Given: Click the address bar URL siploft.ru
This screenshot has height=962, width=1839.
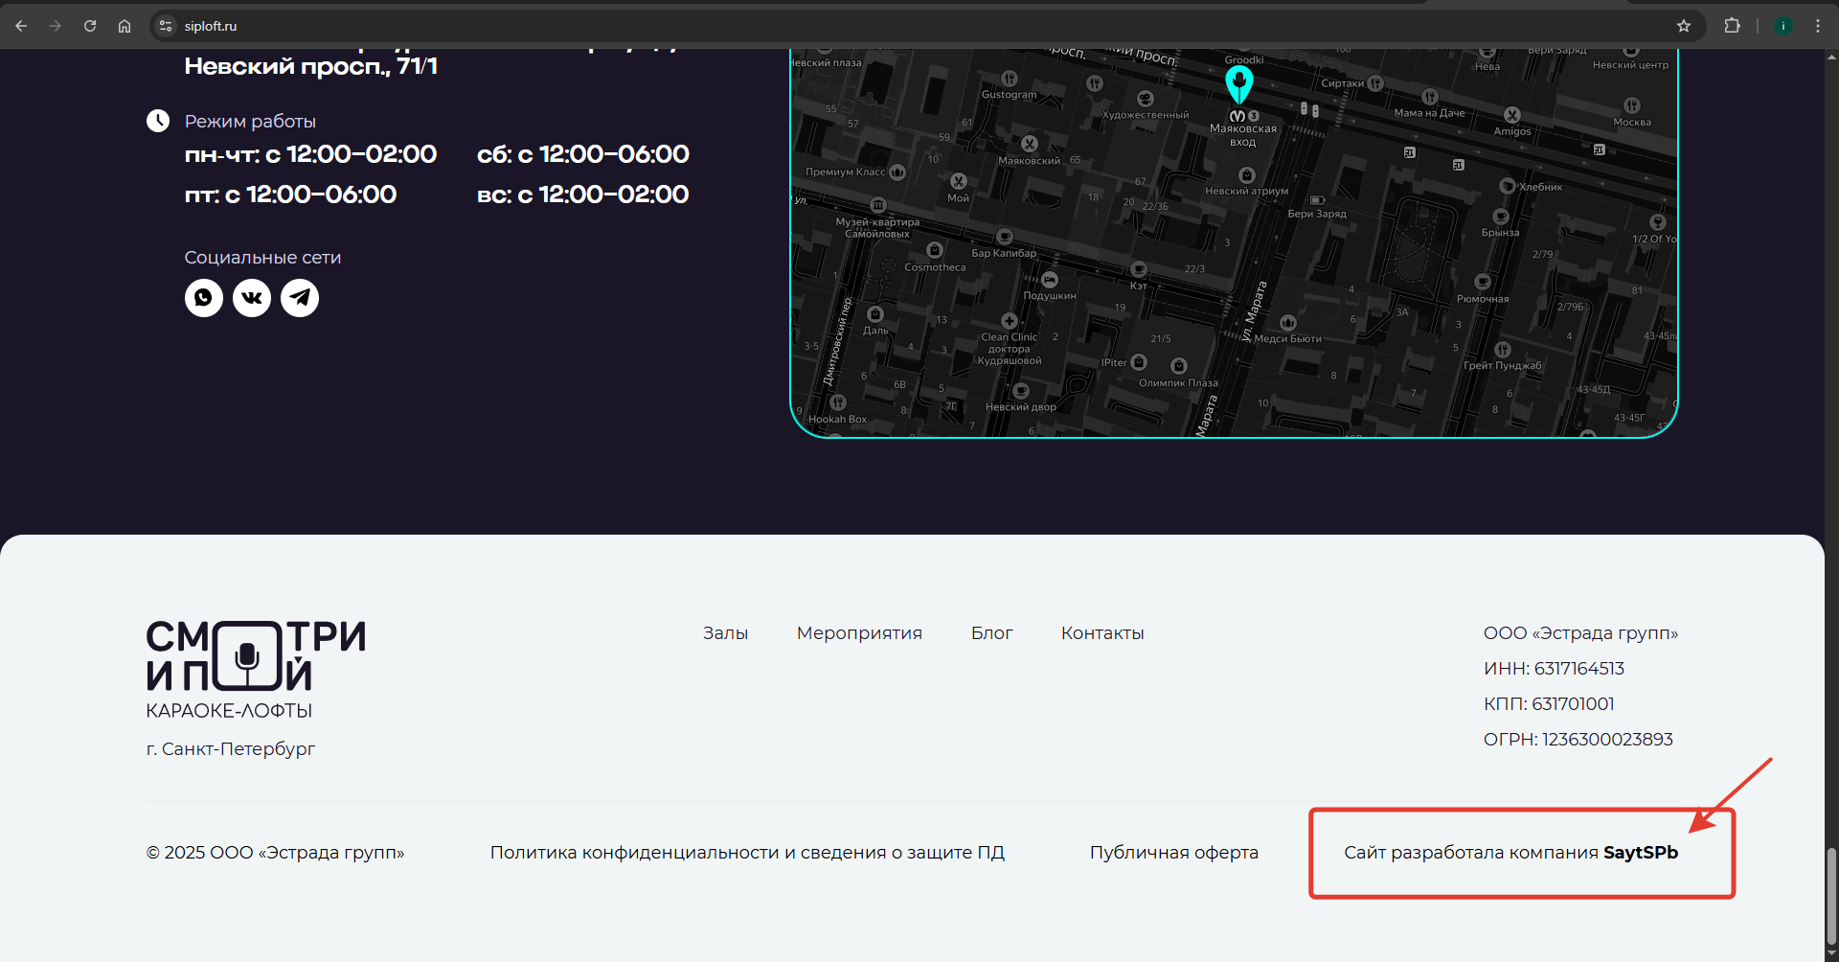Looking at the screenshot, I should (211, 26).
